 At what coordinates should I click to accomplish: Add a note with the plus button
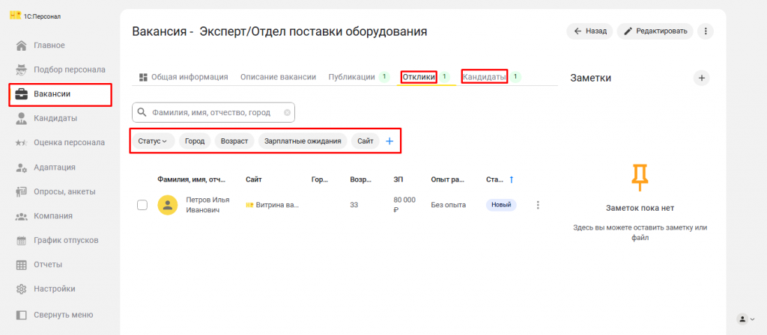pos(701,78)
